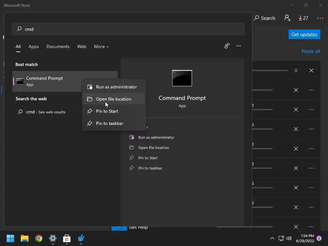The image size is (328, 246).
Task: Click folder icon beside Open file location
Action: (90, 99)
